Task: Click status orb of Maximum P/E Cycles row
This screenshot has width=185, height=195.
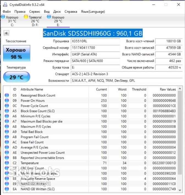Action: click(x=7, y=127)
